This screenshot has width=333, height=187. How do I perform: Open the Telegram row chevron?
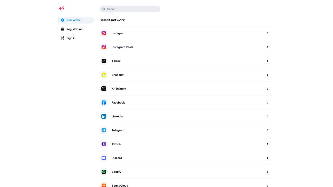pyautogui.click(x=267, y=130)
